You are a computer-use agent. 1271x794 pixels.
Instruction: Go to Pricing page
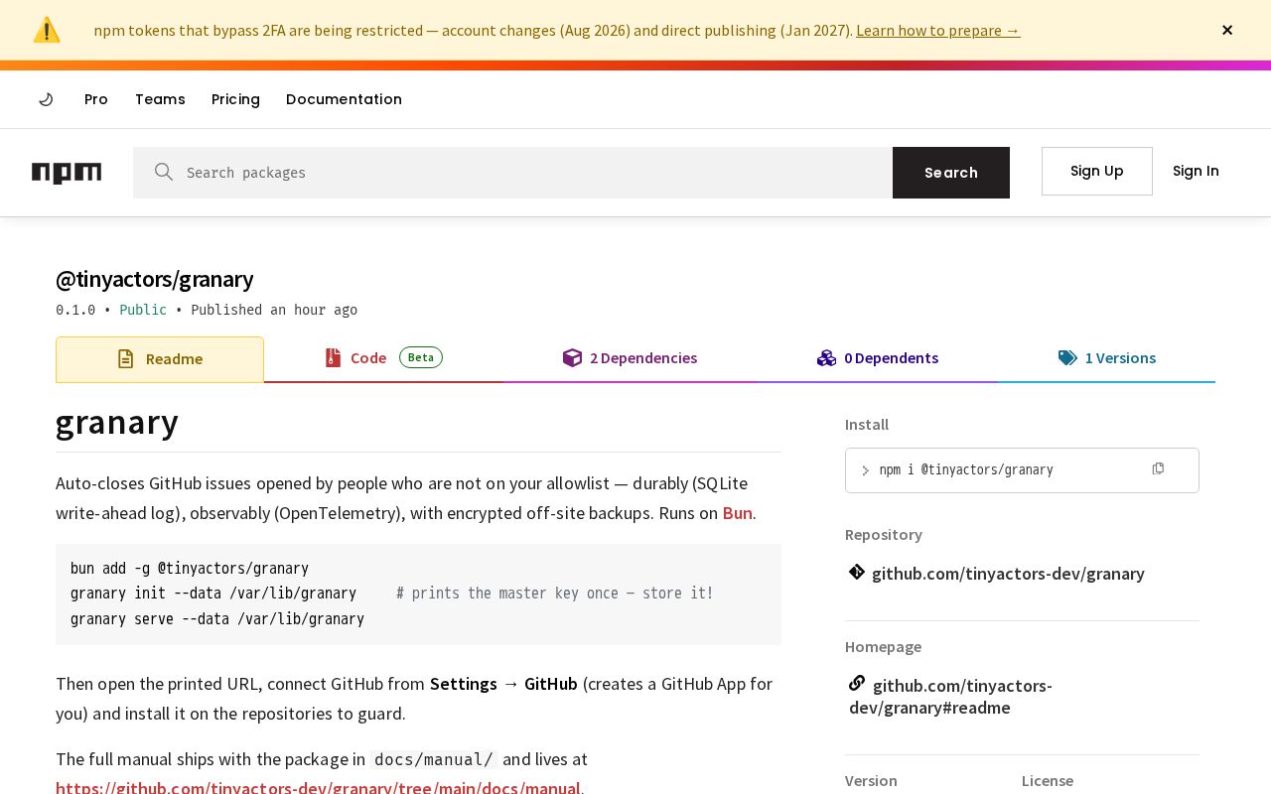click(x=235, y=99)
